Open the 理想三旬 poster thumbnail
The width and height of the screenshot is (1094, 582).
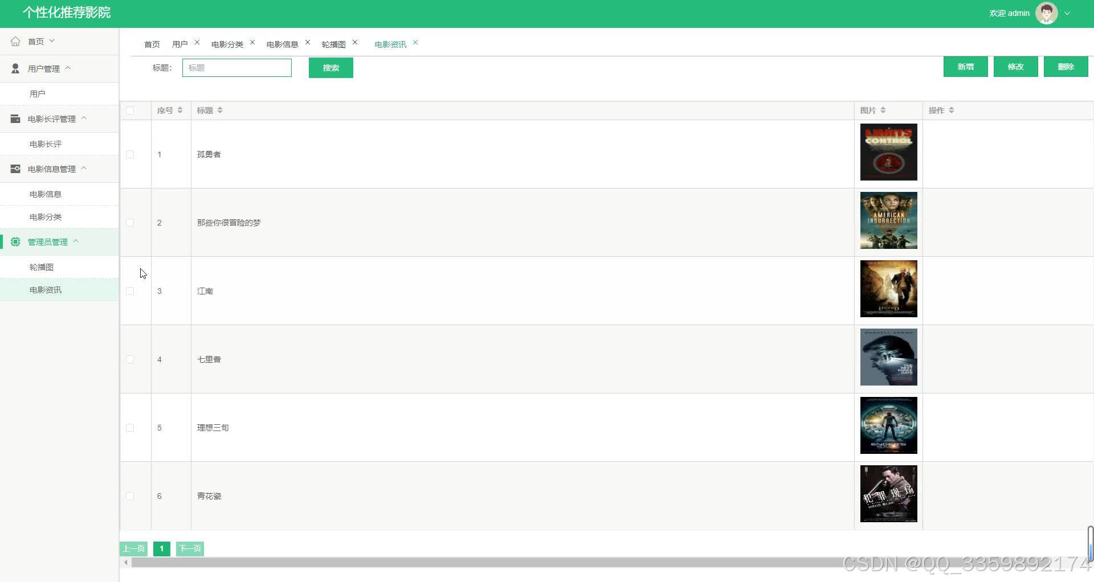click(889, 425)
